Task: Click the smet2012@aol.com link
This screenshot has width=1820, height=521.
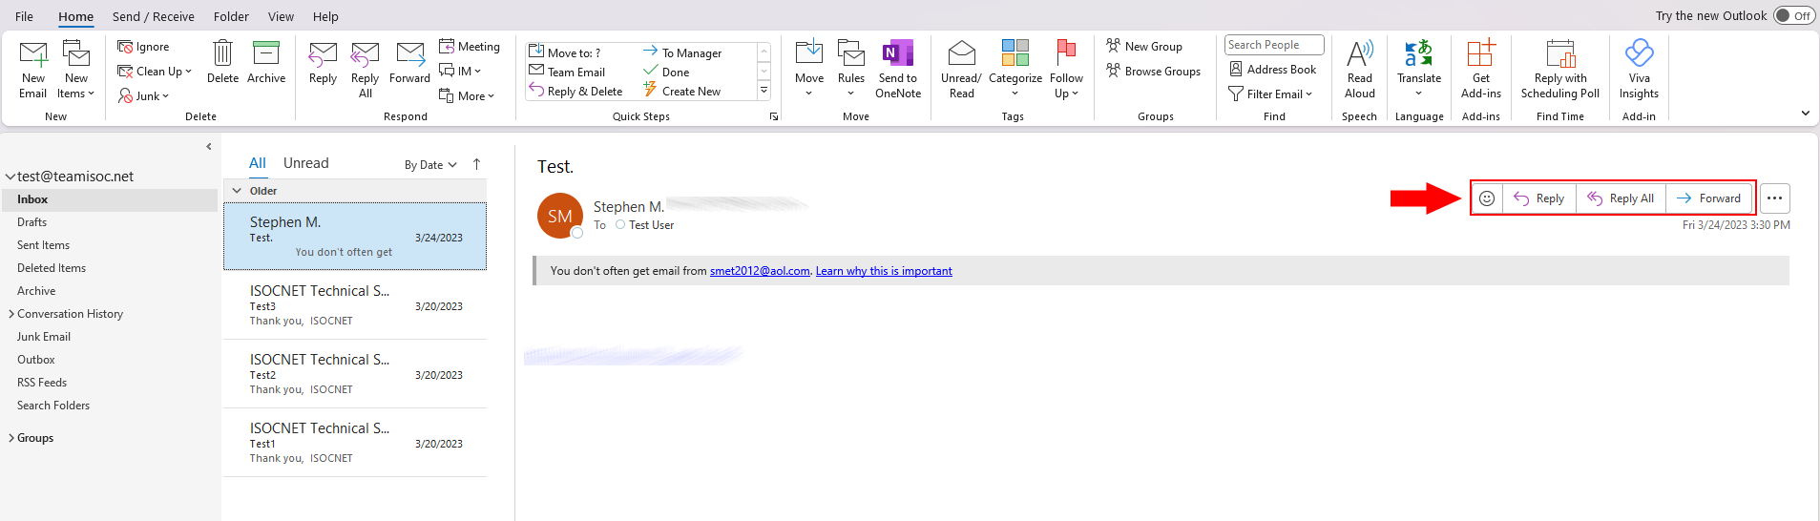Action: [760, 271]
